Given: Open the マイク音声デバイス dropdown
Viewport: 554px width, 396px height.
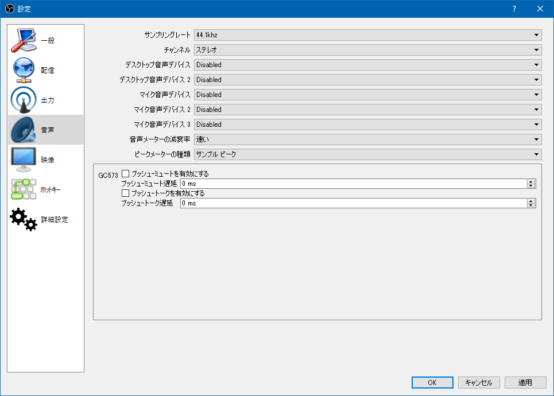Looking at the screenshot, I should tap(368, 95).
